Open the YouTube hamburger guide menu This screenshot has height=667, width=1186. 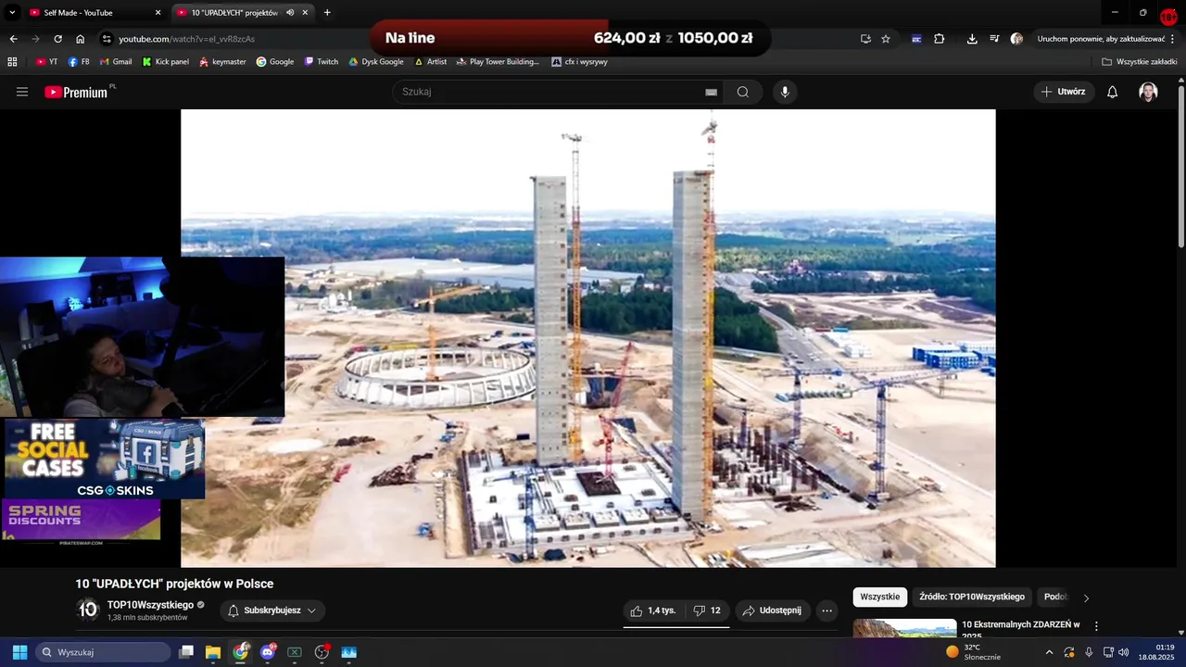coord(22,92)
